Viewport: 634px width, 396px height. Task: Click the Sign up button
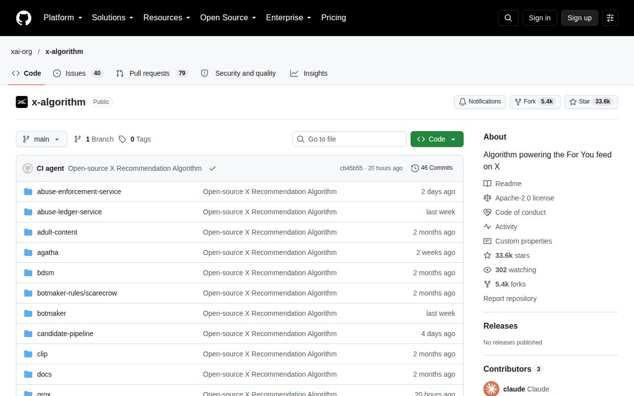pyautogui.click(x=580, y=18)
